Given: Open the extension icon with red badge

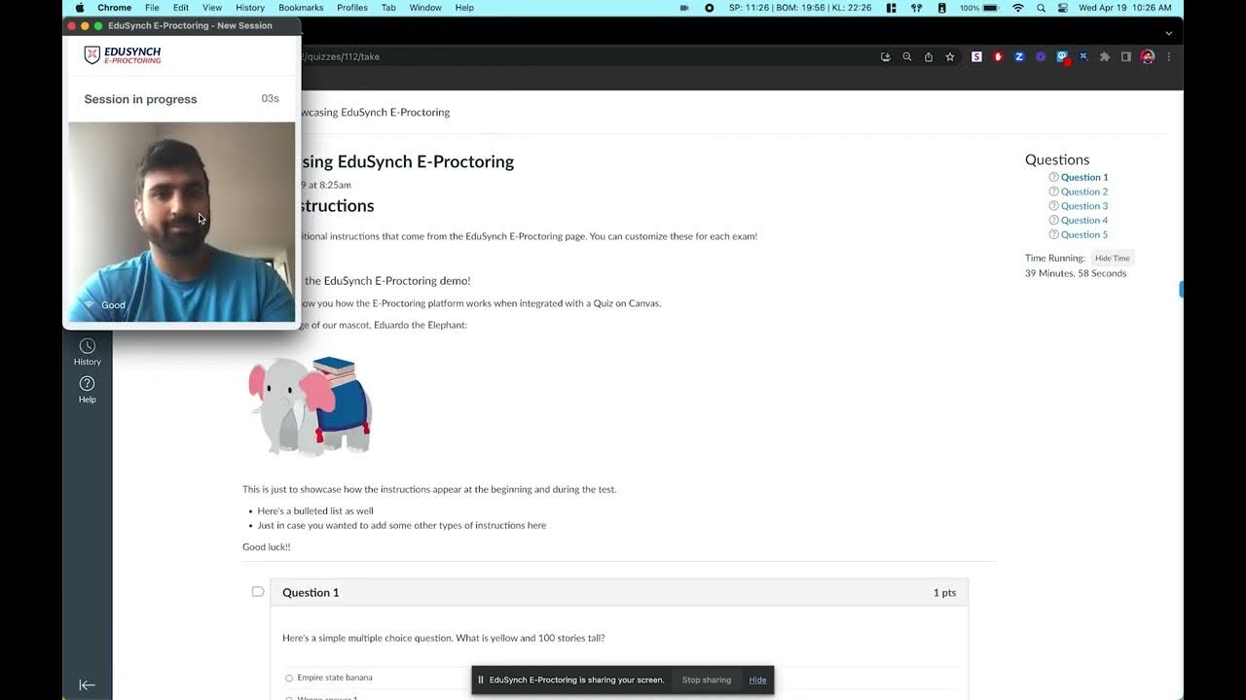Looking at the screenshot, I should 1063,57.
